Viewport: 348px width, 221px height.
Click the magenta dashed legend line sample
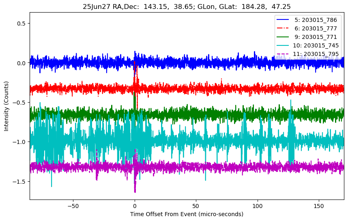[284, 54]
